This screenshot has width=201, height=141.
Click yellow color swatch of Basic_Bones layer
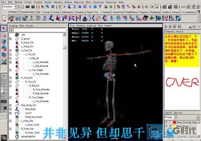point(174,126)
